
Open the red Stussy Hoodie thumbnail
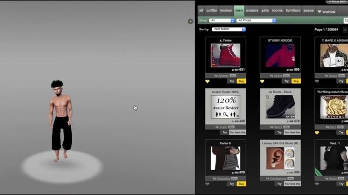[x=281, y=55]
